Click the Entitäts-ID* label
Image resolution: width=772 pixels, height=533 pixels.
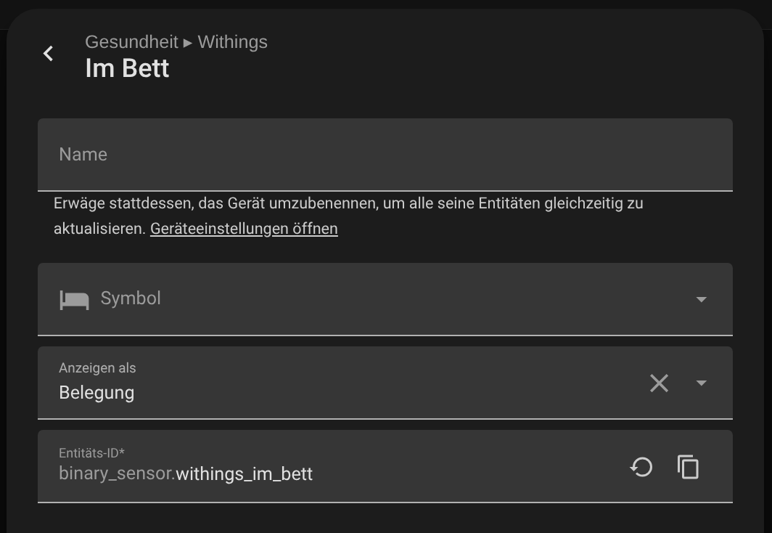(x=91, y=452)
